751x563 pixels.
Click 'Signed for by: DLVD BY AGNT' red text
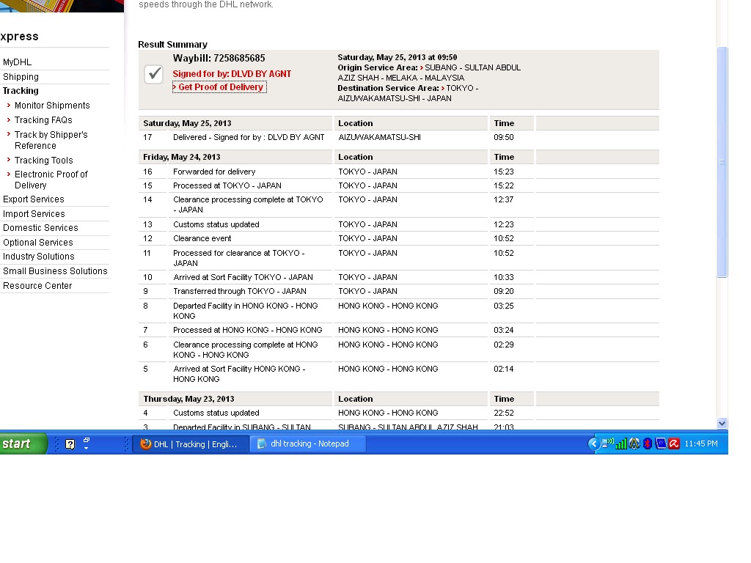[x=232, y=74]
